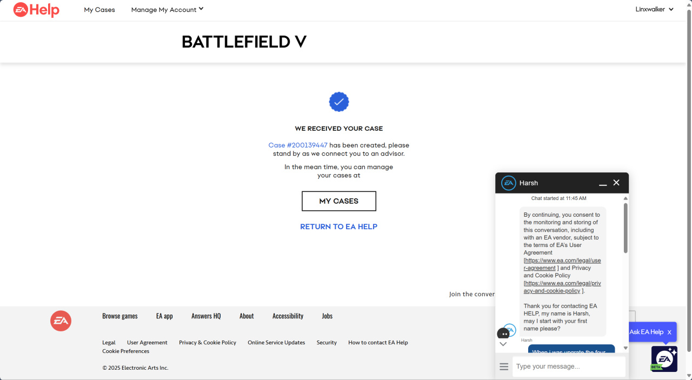Open the privacy-and-cookie-policy link in chat
692x380 pixels.
click(562, 287)
